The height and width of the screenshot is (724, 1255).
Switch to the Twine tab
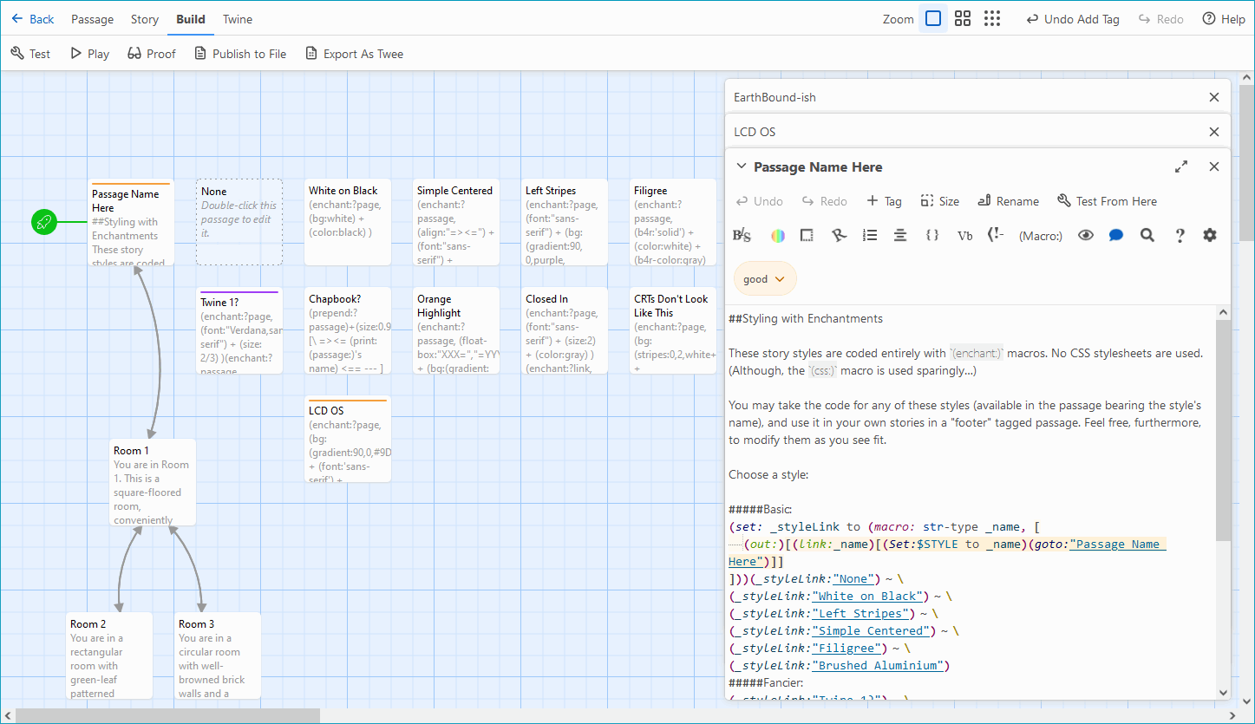click(237, 18)
